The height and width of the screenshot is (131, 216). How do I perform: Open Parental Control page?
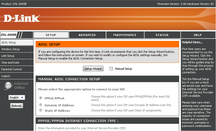pyautogui.click(x=17, y=69)
